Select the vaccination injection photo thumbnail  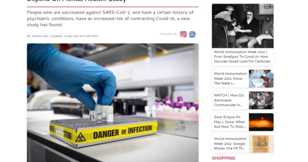coord(261,79)
